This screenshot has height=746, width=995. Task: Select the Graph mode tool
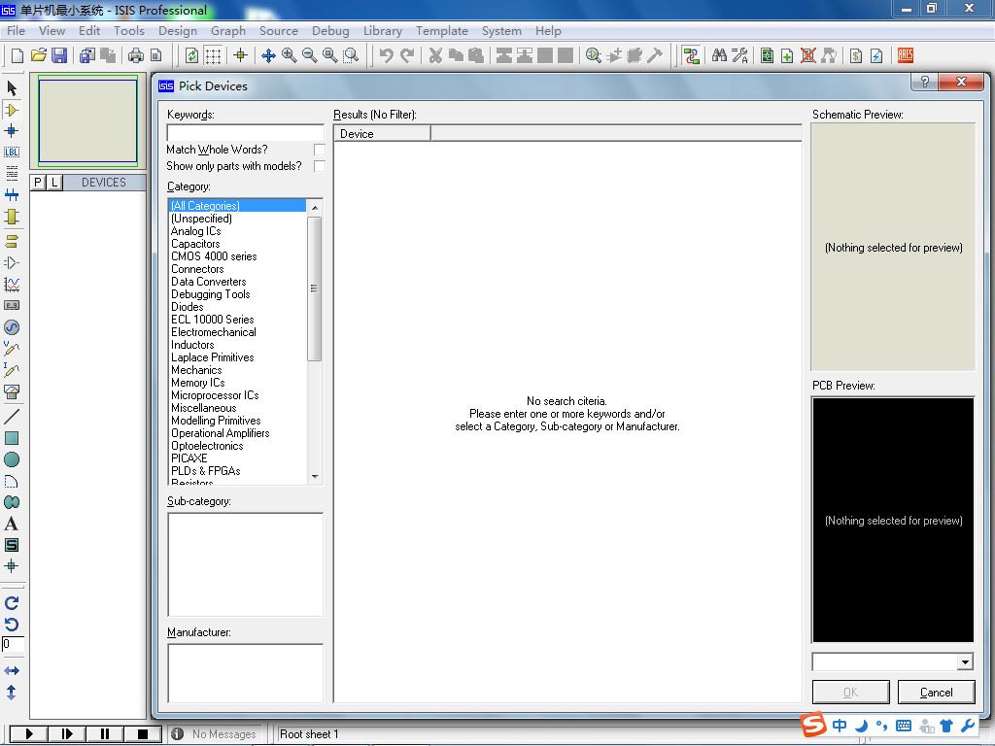(12, 285)
